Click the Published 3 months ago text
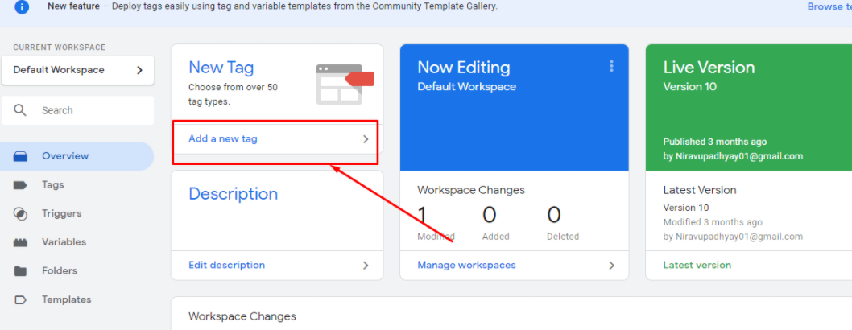 (x=715, y=142)
